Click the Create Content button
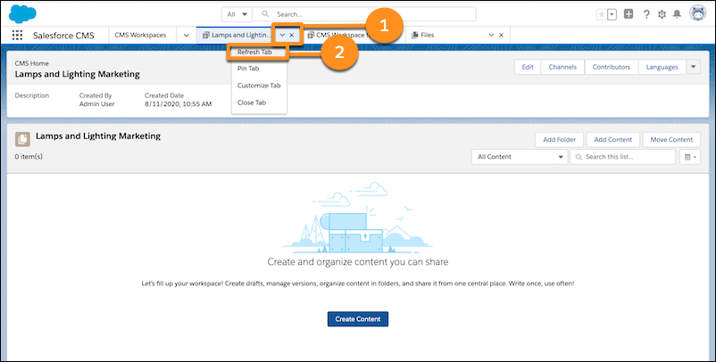This screenshot has width=716, height=362. click(358, 319)
